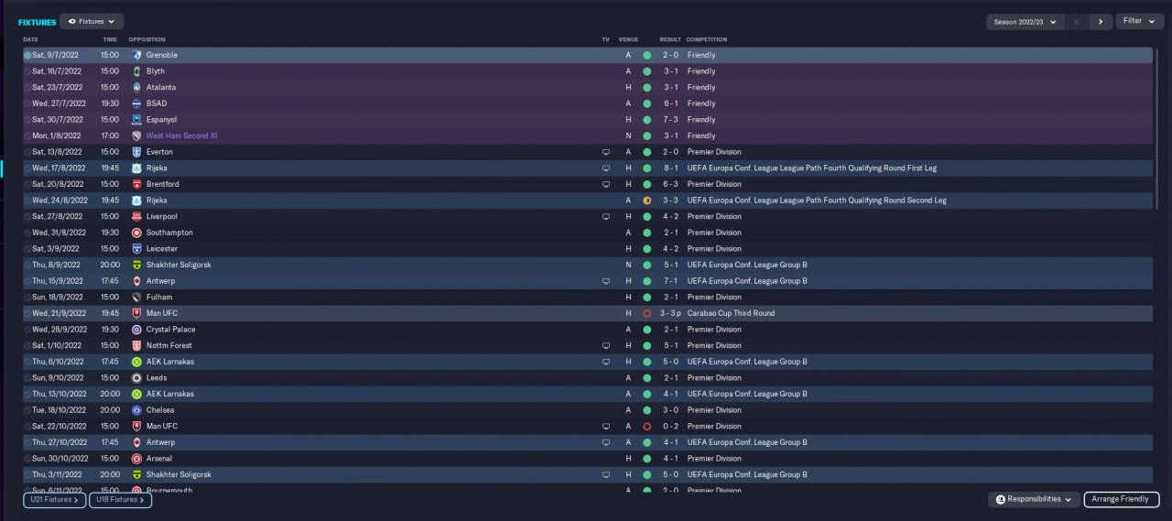Click the Shakhter Soligorsk badge on 8/9/2022
The height and width of the screenshot is (521, 1172).
click(x=136, y=265)
